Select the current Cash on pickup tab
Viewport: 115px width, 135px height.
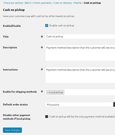click(92, 3)
